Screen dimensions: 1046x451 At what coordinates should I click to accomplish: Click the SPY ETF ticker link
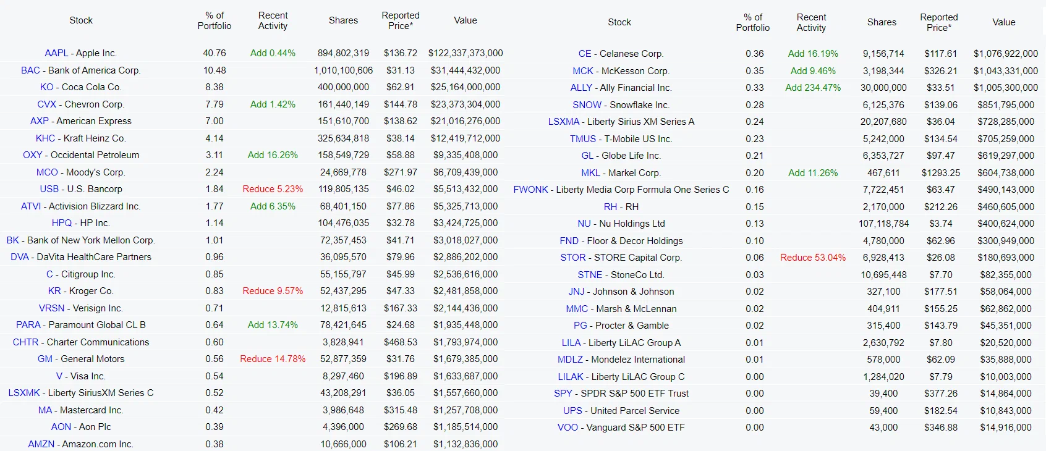(x=563, y=394)
